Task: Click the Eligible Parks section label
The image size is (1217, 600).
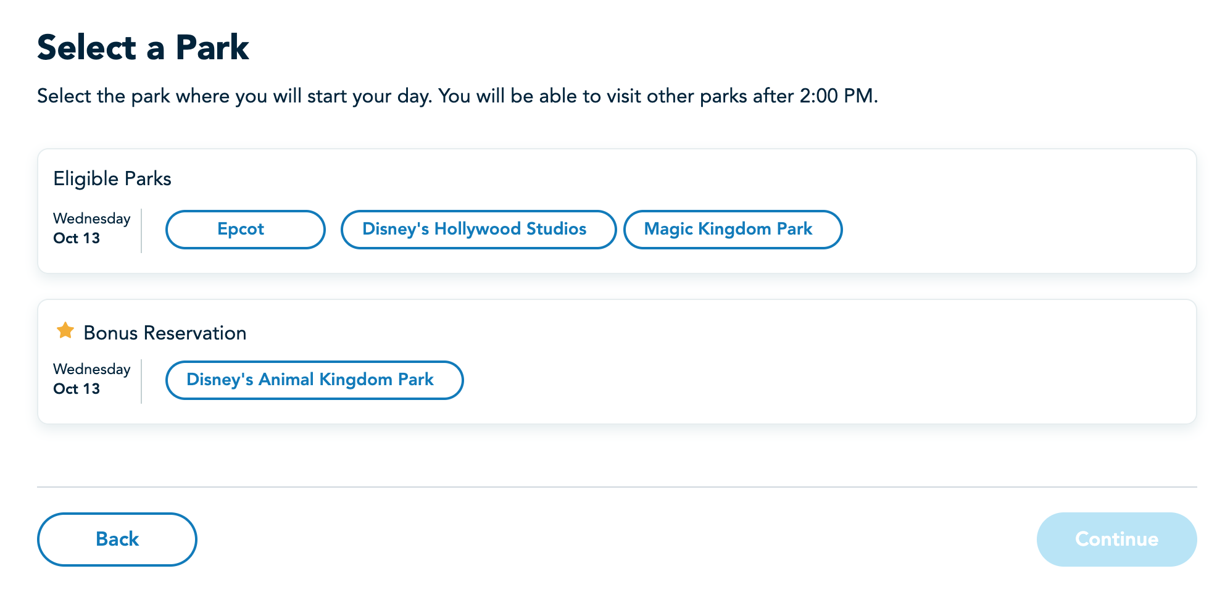Action: [x=112, y=179]
